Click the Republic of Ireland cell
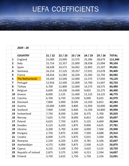Screen dimensions: 129x166 tap(29, 152)
